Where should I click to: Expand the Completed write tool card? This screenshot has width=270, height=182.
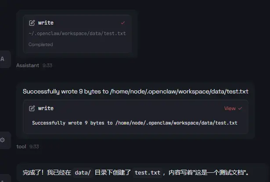[77, 23]
